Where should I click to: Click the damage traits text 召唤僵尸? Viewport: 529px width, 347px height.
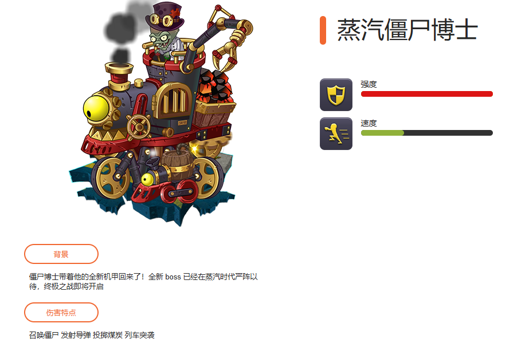pyautogui.click(x=44, y=335)
